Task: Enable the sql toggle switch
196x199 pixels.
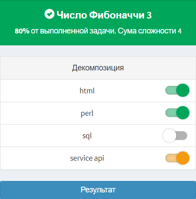Action: [175, 136]
